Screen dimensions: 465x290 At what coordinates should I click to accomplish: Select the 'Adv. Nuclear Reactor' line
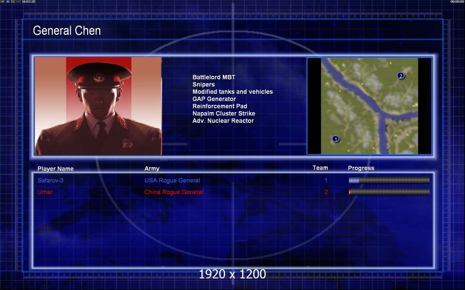(223, 121)
